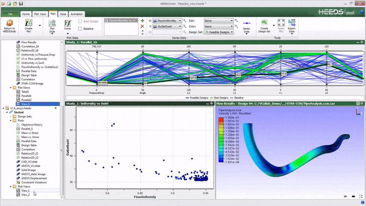Open the File menu tab
The height and width of the screenshot is (206, 366).
coord(10,14)
